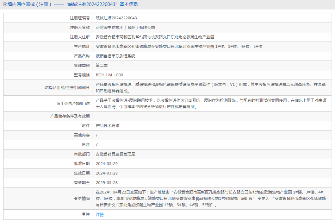Click management class value 第二类

coord(101,65)
